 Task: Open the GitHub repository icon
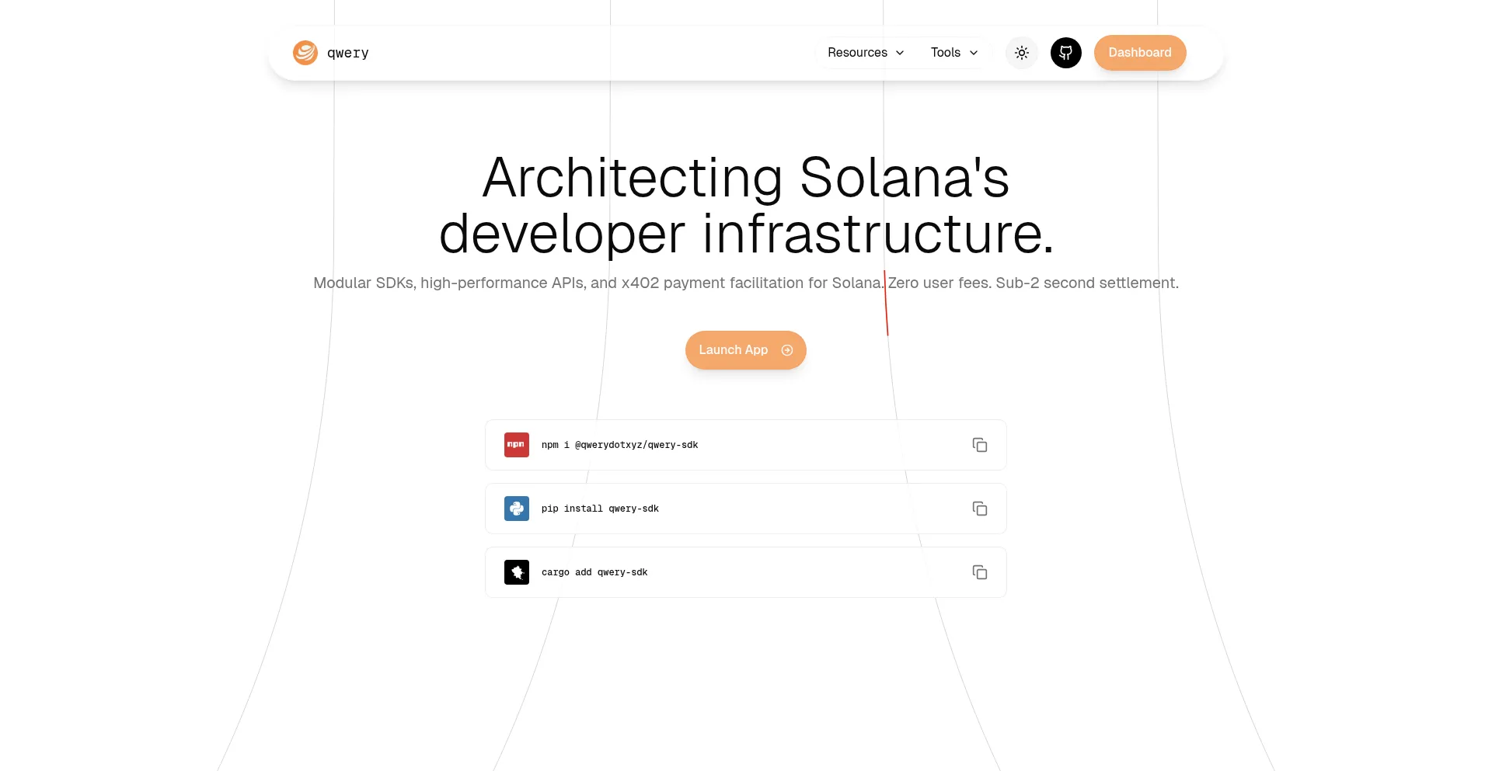pyautogui.click(x=1066, y=53)
